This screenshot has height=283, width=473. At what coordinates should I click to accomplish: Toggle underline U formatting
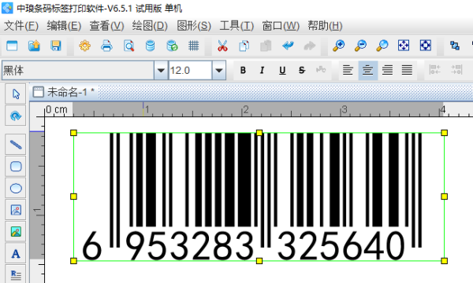[x=282, y=71]
